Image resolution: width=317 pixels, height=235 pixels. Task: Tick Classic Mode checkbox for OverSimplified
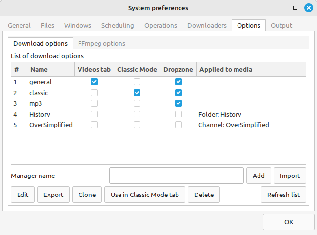click(x=137, y=125)
